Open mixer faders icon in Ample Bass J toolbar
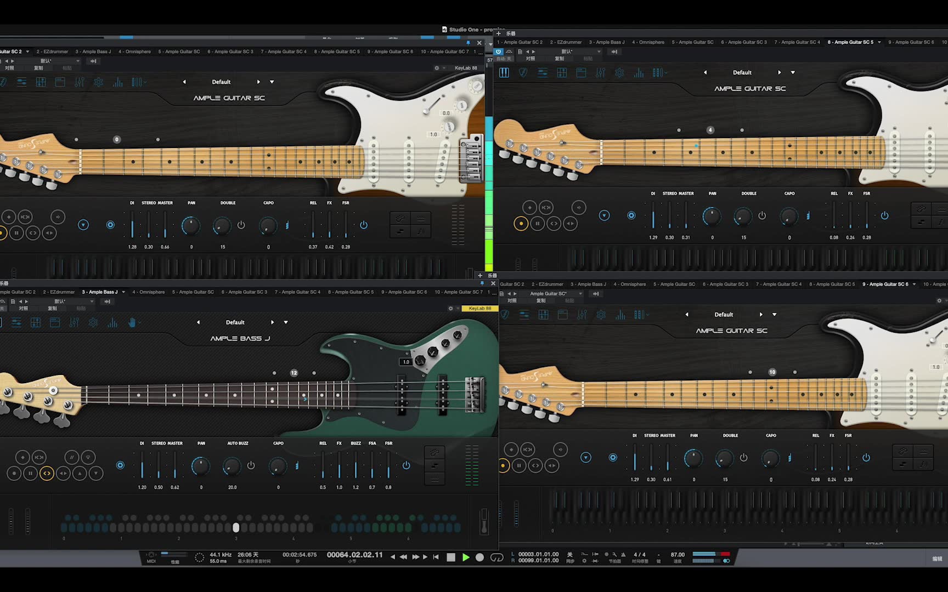The height and width of the screenshot is (592, 948). click(74, 322)
